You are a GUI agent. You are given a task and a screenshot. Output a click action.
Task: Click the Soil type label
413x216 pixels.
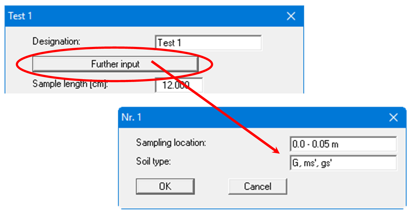153,162
